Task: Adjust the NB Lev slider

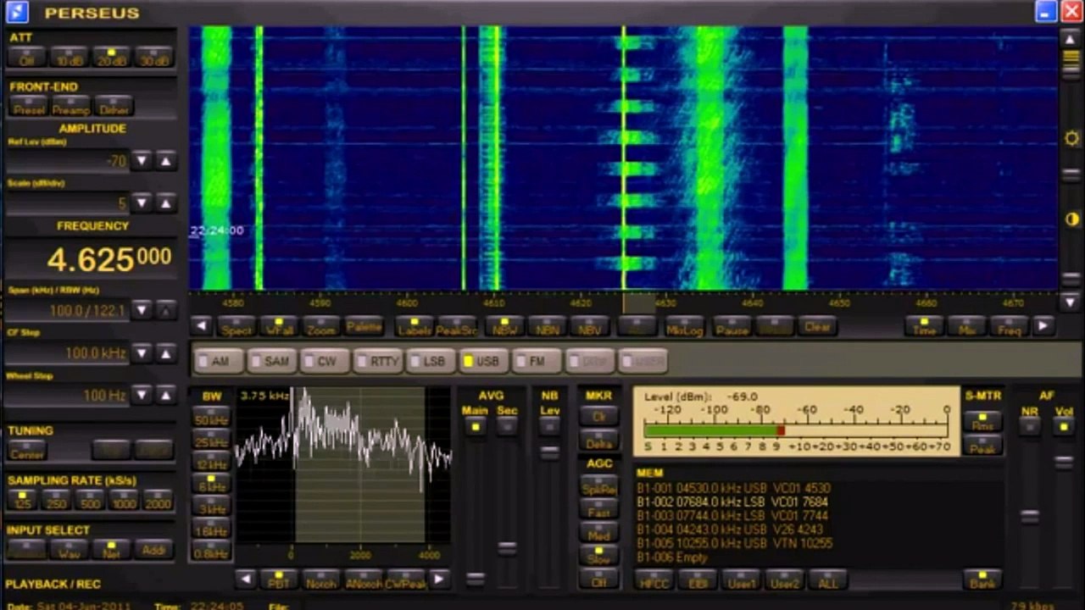Action: click(x=549, y=452)
